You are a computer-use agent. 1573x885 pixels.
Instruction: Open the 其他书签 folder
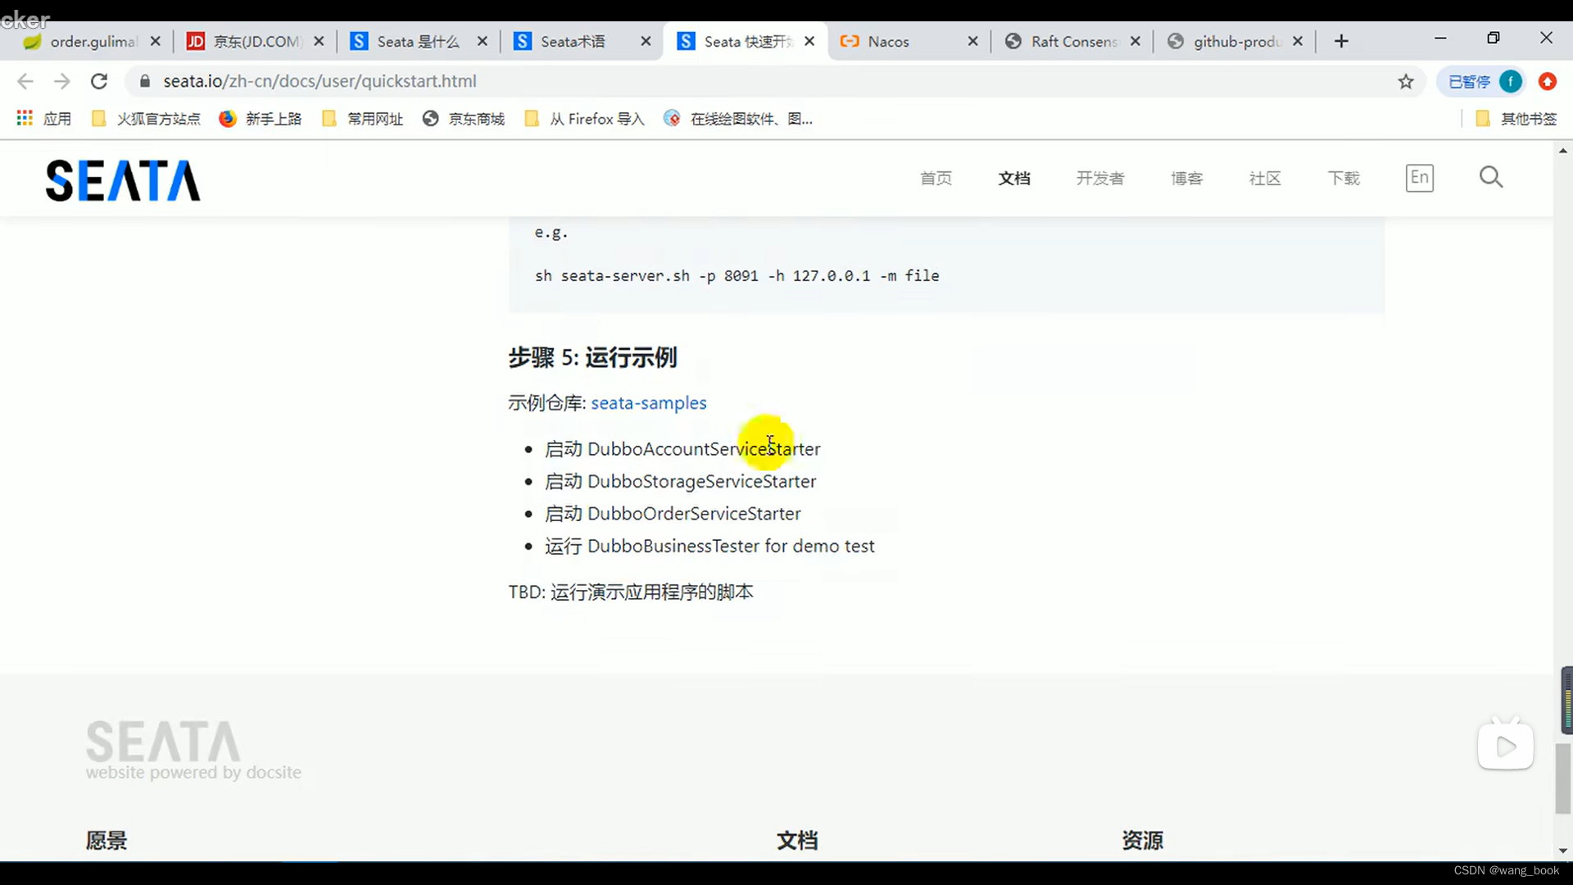pos(1516,119)
